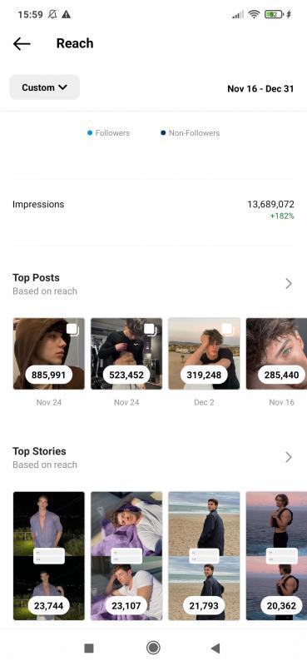Tap the Android square recent apps button
Image resolution: width=307 pixels, height=666 pixels.
[x=89, y=648]
